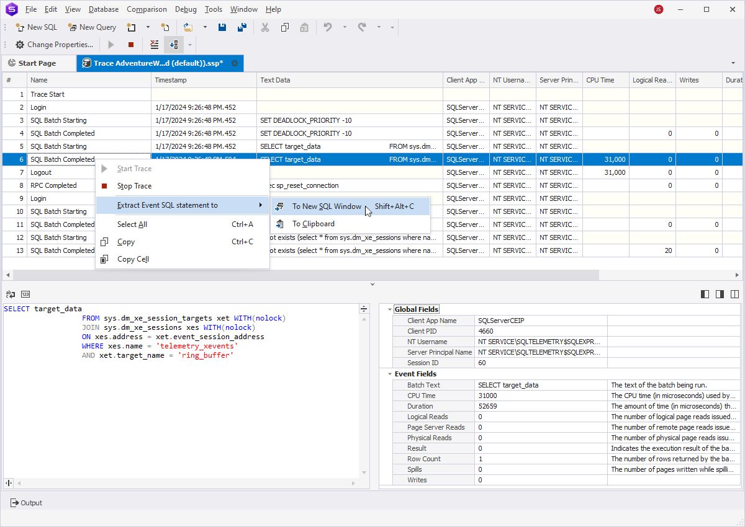Viewport: 745px width, 527px height.
Task: Toggle the auto-scroll events button
Action: (x=174, y=45)
